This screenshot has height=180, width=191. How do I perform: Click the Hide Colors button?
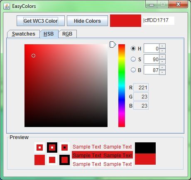tap(87, 21)
